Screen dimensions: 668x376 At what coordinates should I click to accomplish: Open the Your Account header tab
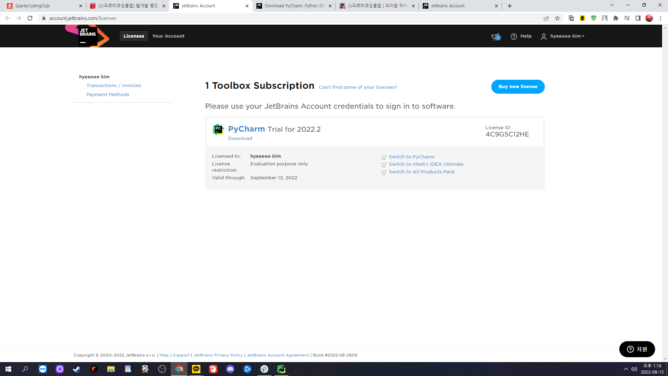pyautogui.click(x=168, y=36)
